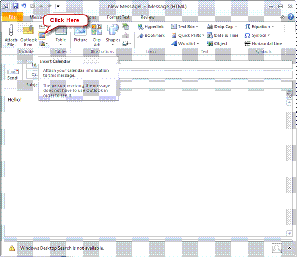Click the To... address book button
This screenshot has width=297, height=257.
pos(32,65)
